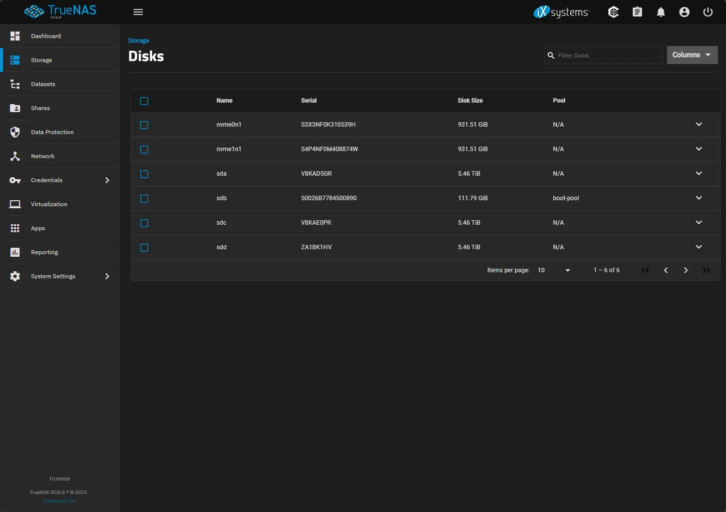
Task: Click the iXsystems logo
Action: [561, 12]
